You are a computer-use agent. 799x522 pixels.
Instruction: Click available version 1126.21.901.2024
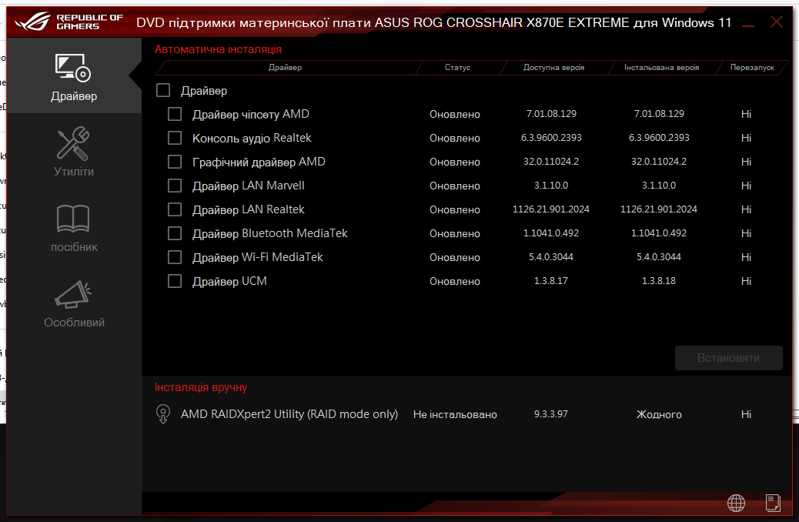coord(551,209)
